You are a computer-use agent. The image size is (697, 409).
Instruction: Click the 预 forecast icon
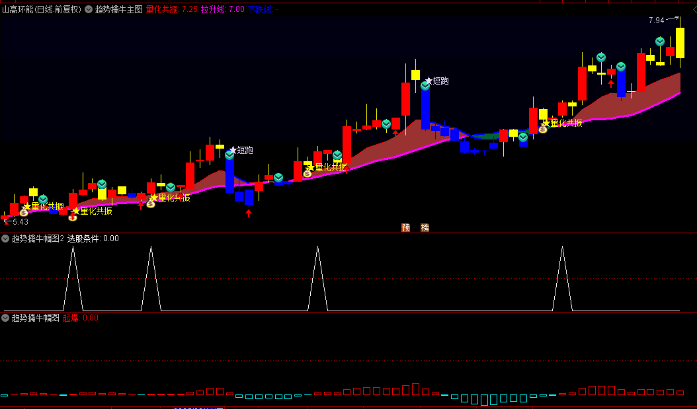(x=406, y=227)
